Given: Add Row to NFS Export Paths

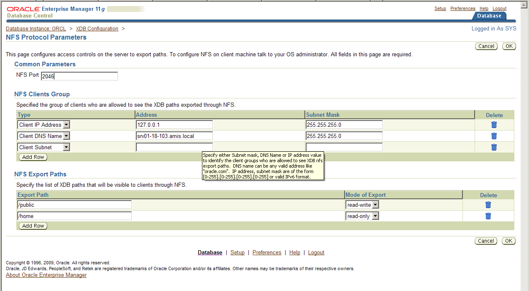Looking at the screenshot, I should coord(33,226).
